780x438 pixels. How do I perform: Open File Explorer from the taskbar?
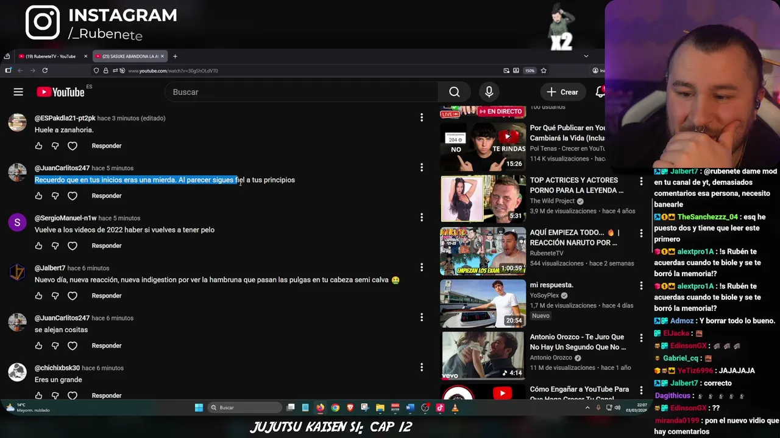coord(380,408)
